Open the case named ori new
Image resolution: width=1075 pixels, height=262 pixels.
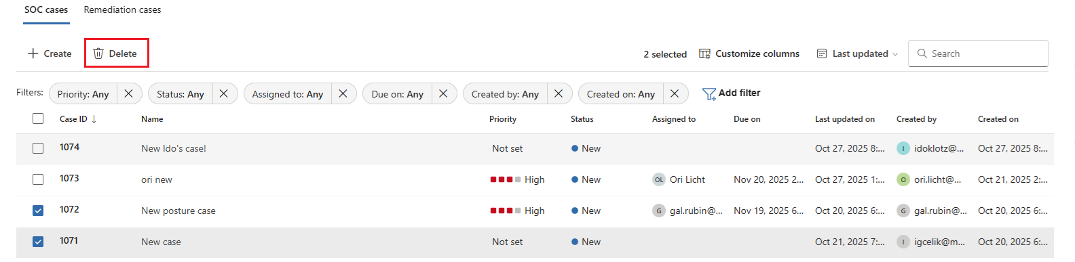157,179
